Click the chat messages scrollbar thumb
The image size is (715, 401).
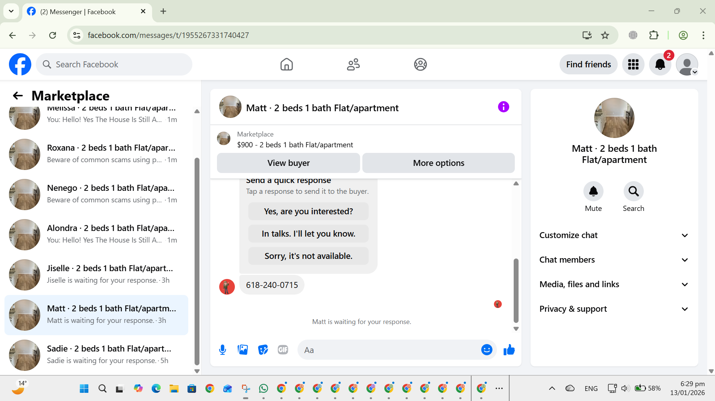click(516, 290)
